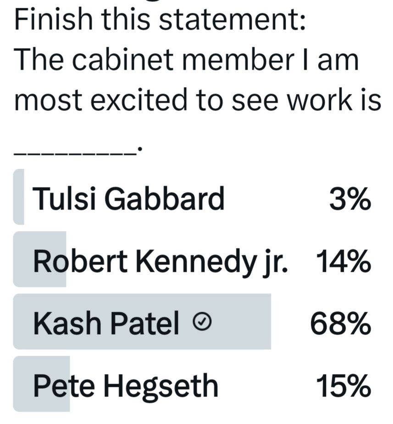Click the 15% result percentage

click(x=343, y=386)
